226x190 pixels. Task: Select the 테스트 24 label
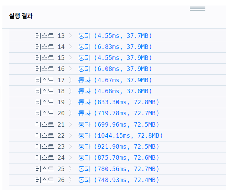[x=50, y=158]
